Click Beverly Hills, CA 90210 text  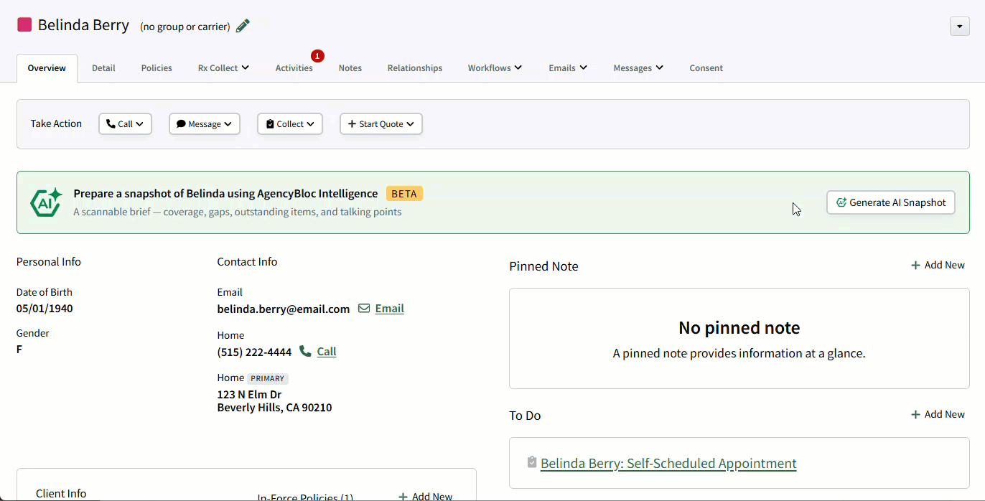[274, 408]
